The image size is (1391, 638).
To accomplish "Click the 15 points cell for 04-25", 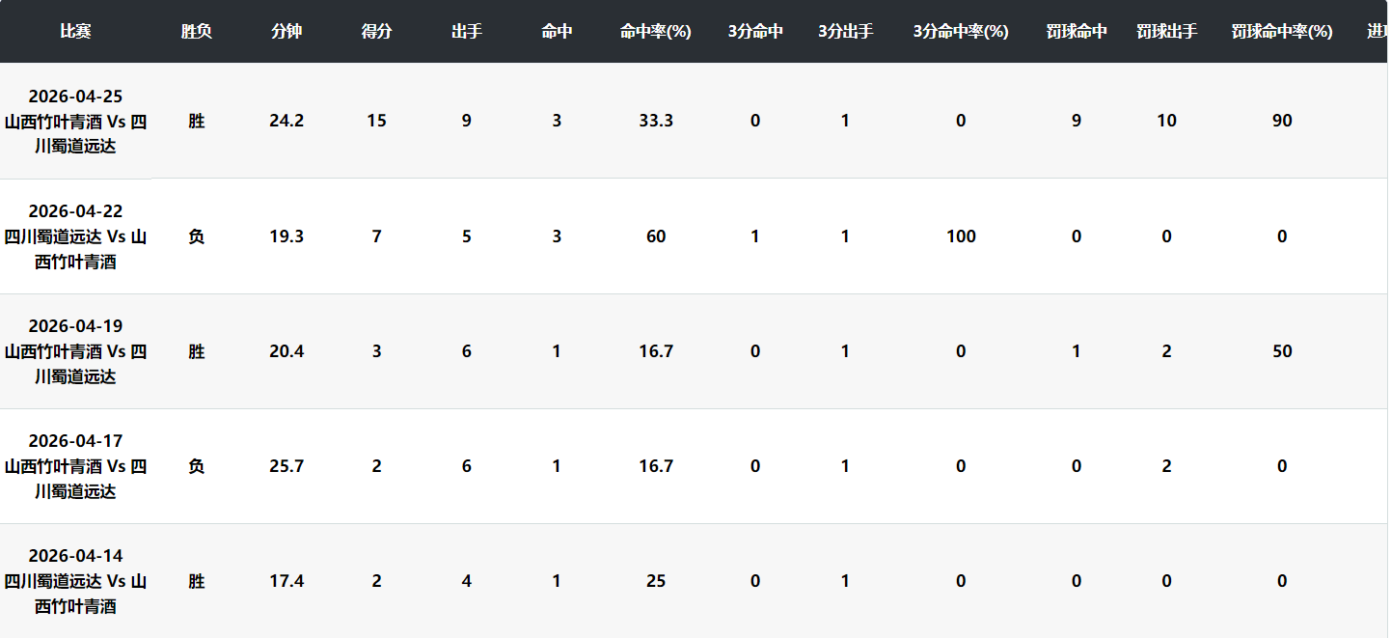I will point(376,121).
